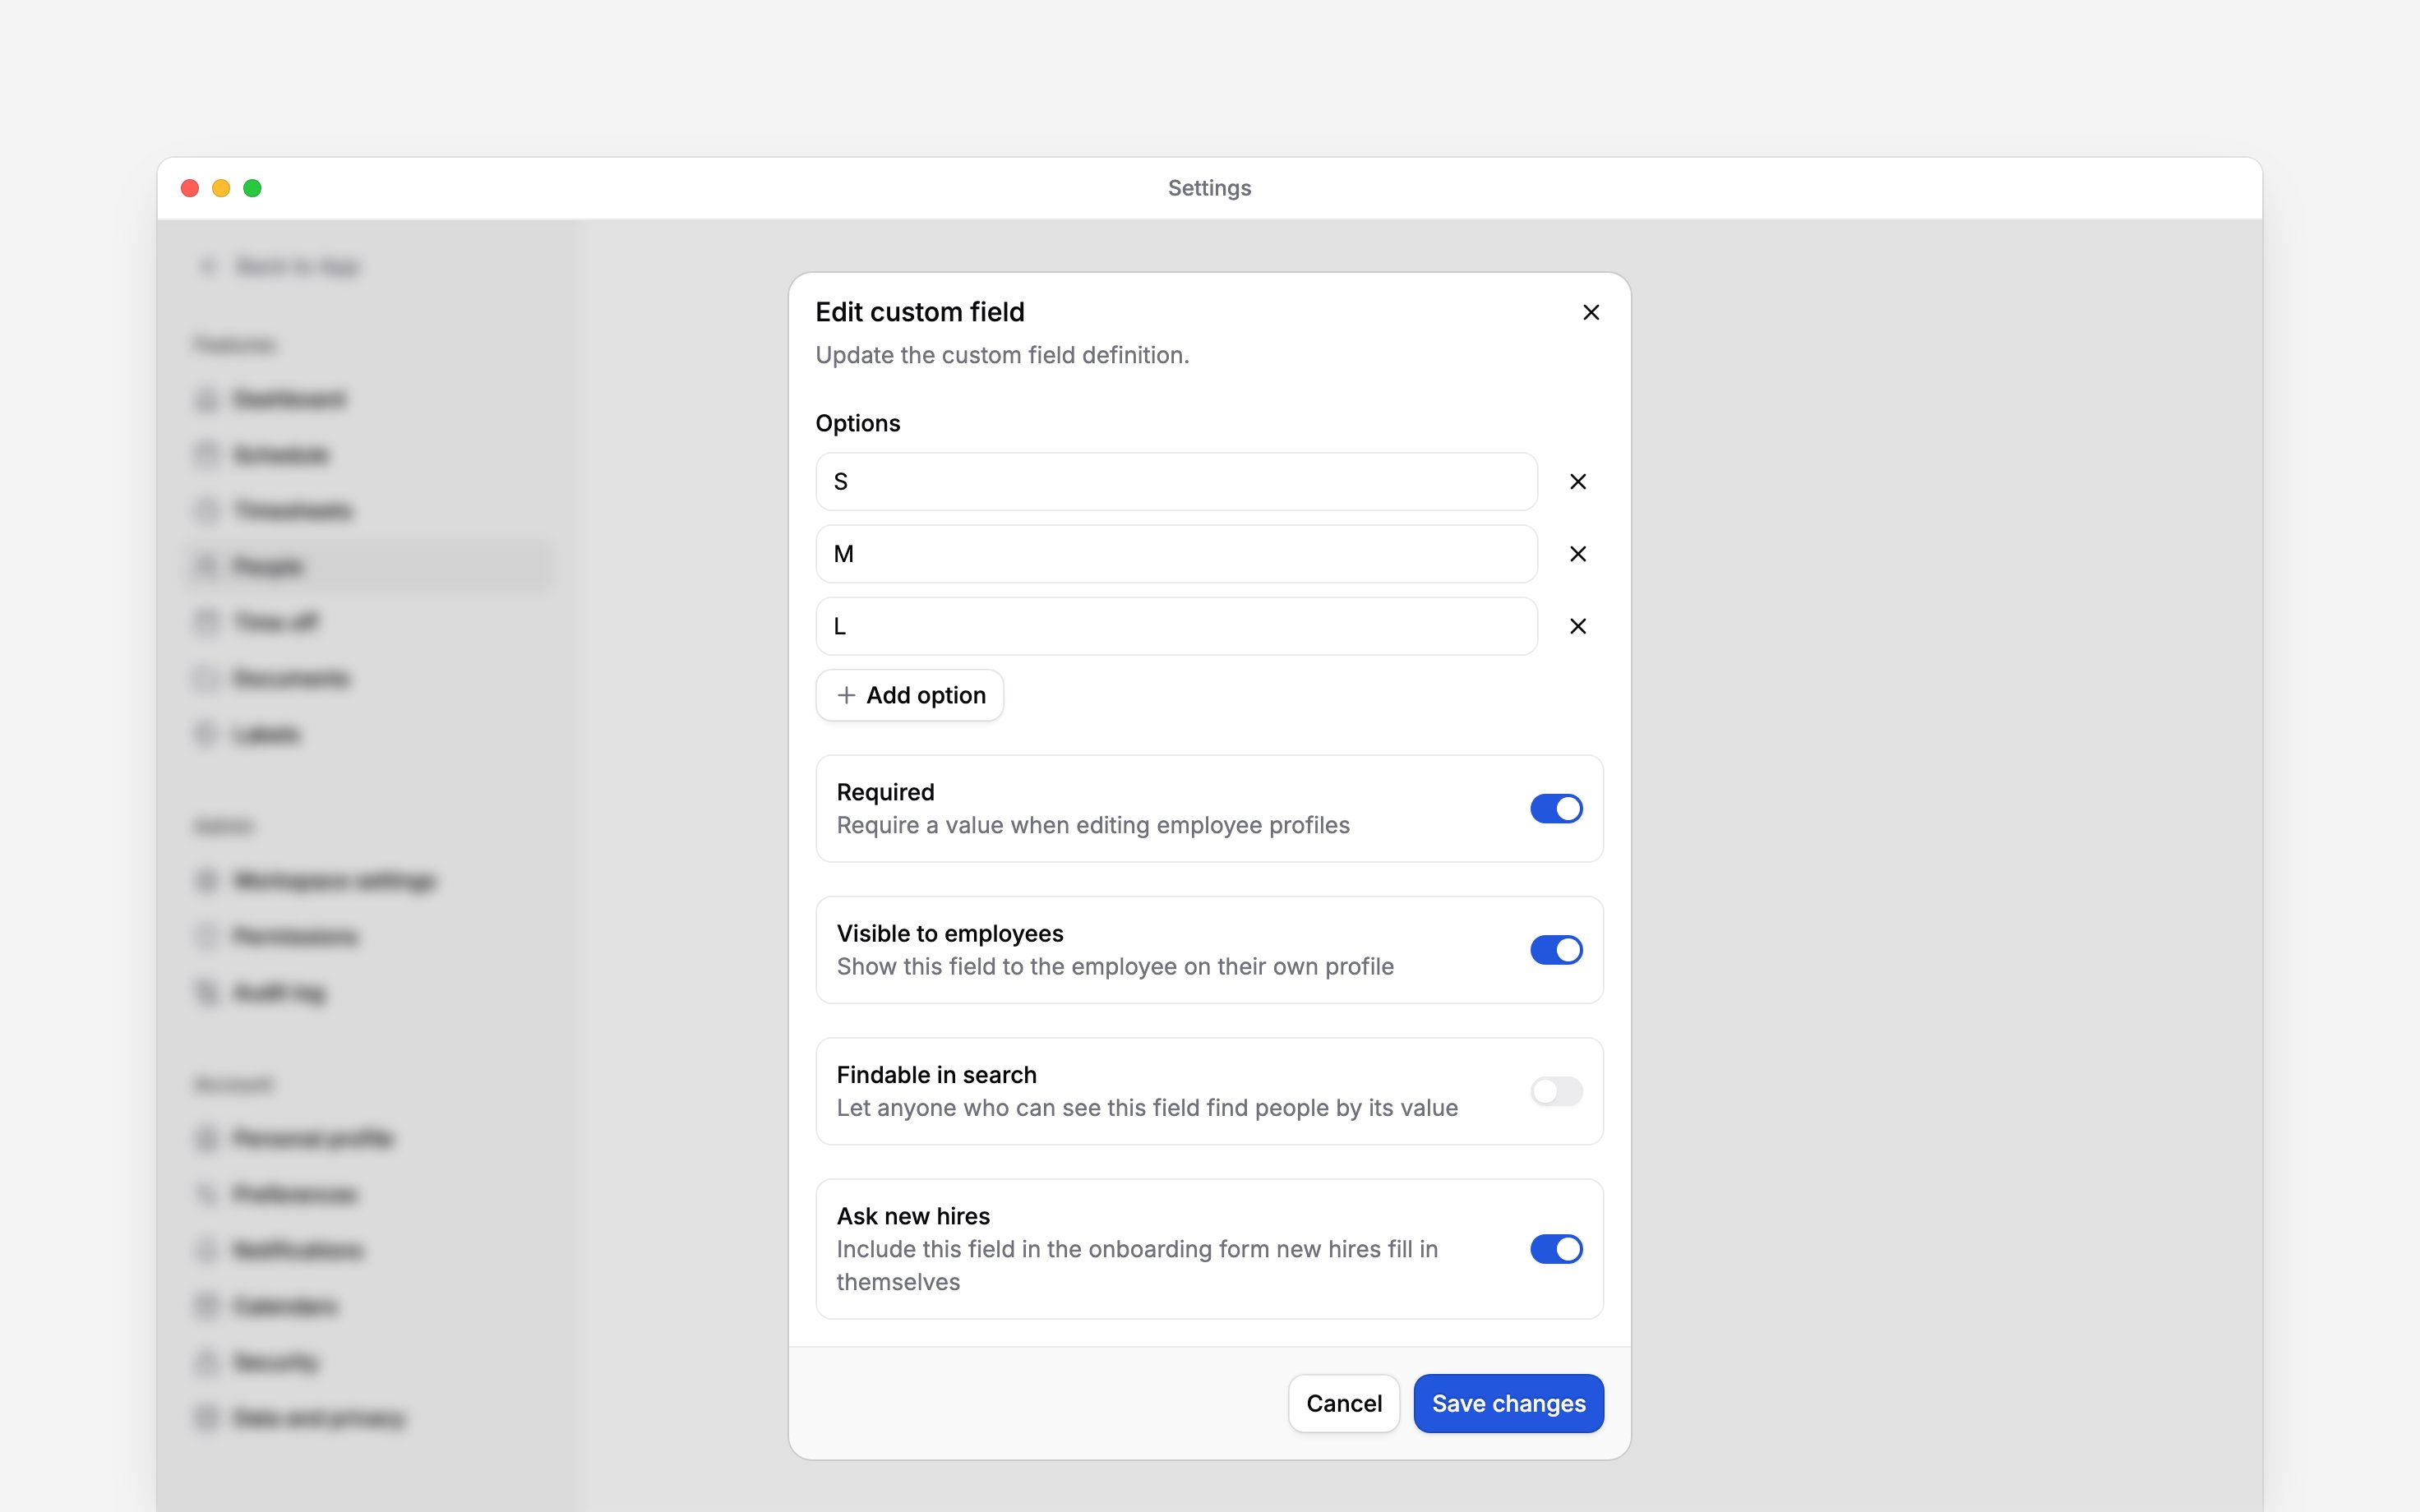Delete the L option
The height and width of the screenshot is (1512, 2420).
pos(1578,626)
